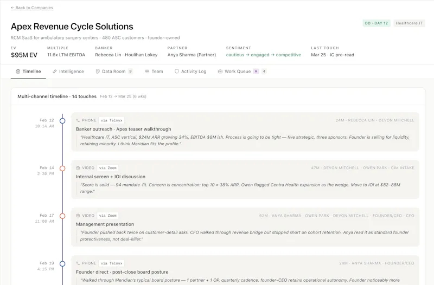
Task: Click date range 'Feb 12 → Mar 25 (6 wks)'
Action: (x=123, y=96)
